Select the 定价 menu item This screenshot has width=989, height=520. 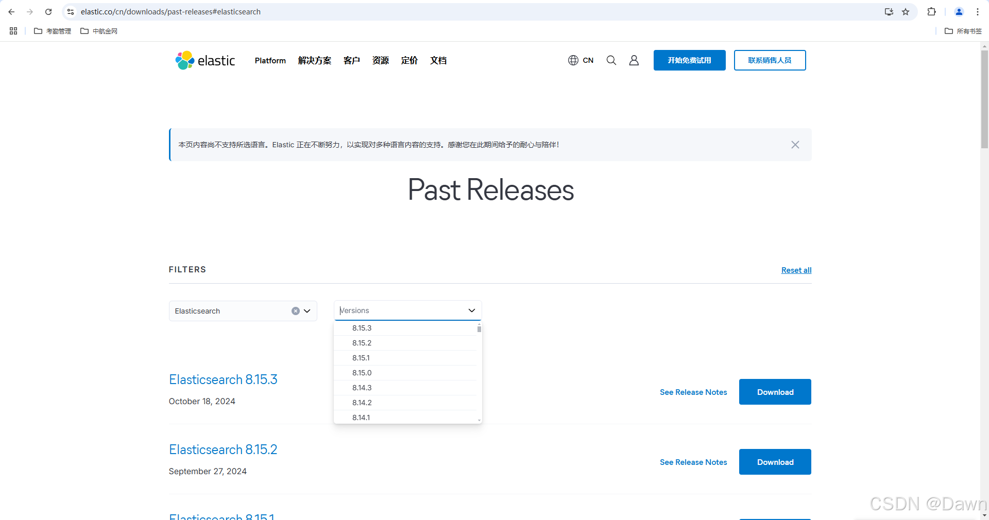(409, 60)
